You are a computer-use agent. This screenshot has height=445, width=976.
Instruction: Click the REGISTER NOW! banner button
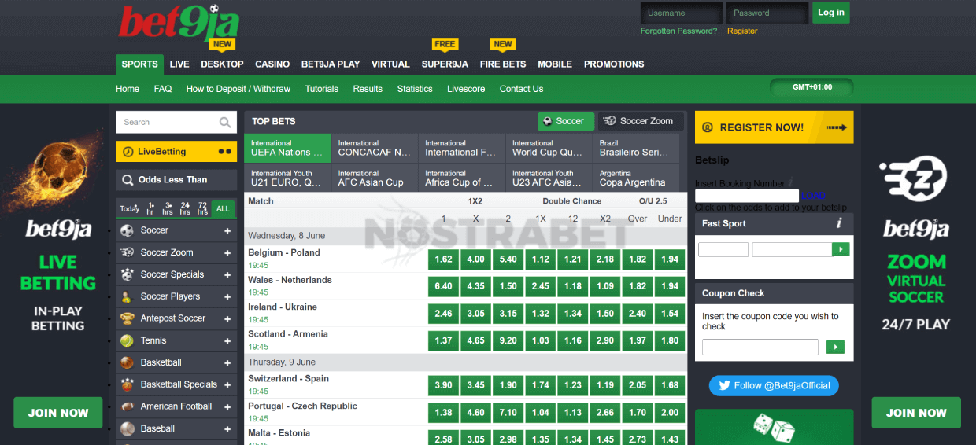(x=775, y=127)
